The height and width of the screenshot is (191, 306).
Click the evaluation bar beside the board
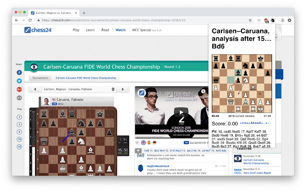tap(33, 142)
